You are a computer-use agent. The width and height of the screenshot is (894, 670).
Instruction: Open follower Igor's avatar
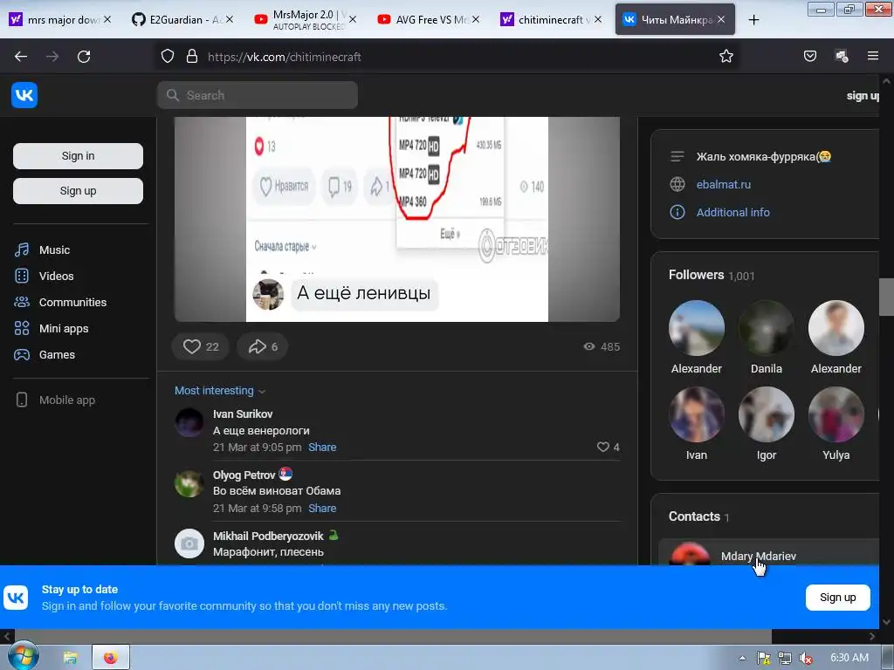[x=767, y=414]
